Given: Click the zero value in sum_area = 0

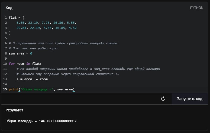Looking at the screenshot, I should [x=31, y=53].
